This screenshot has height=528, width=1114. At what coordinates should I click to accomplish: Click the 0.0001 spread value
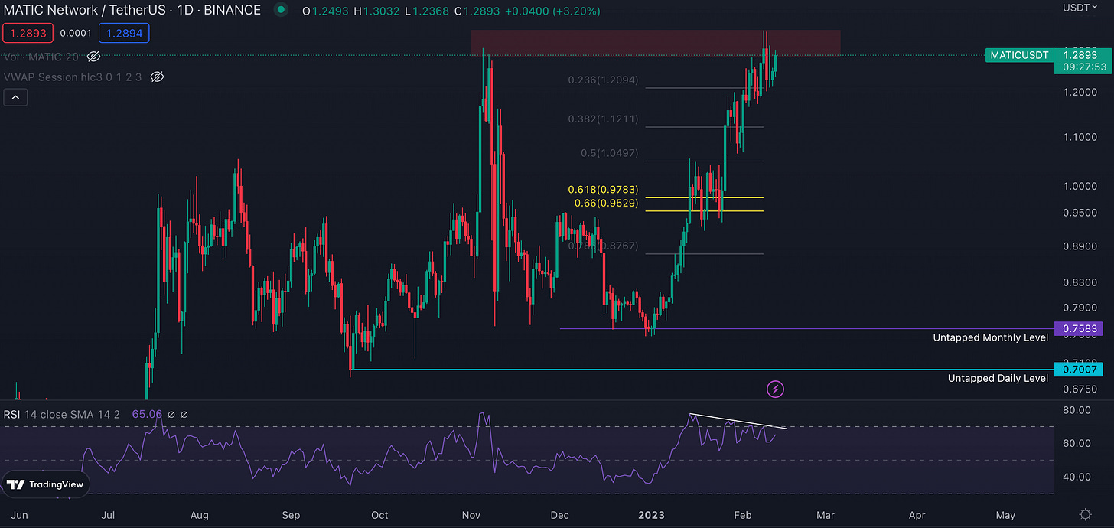click(74, 33)
